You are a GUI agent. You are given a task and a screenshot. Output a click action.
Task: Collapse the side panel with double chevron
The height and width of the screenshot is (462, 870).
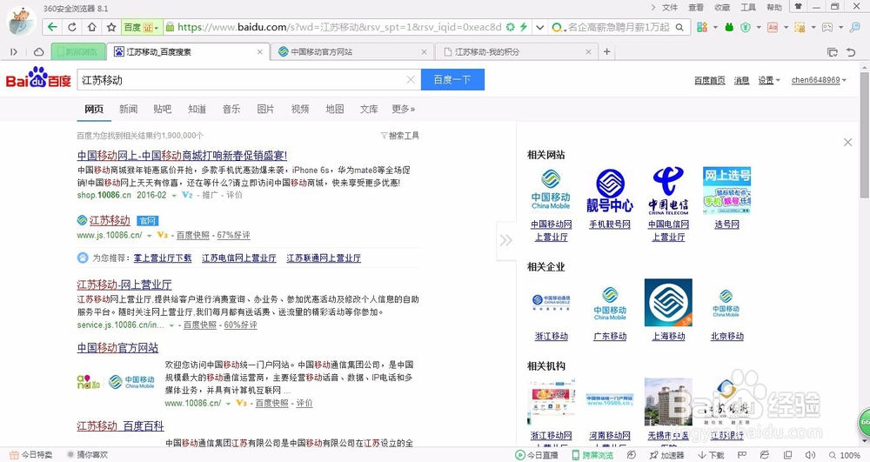pos(506,240)
